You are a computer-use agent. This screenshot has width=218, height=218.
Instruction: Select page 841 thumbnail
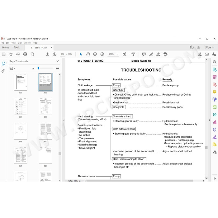pyautogui.click(x=21, y=155)
